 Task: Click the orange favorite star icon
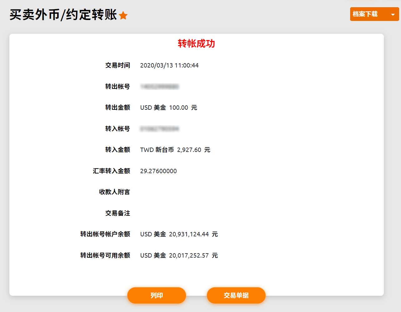tap(123, 15)
